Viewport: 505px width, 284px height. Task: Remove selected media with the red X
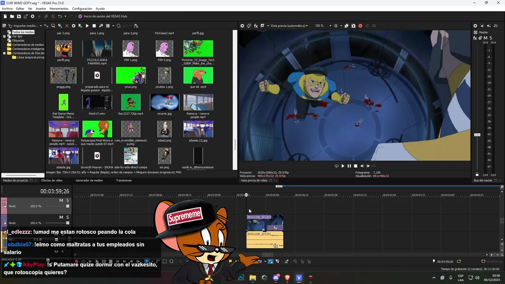tap(67, 26)
